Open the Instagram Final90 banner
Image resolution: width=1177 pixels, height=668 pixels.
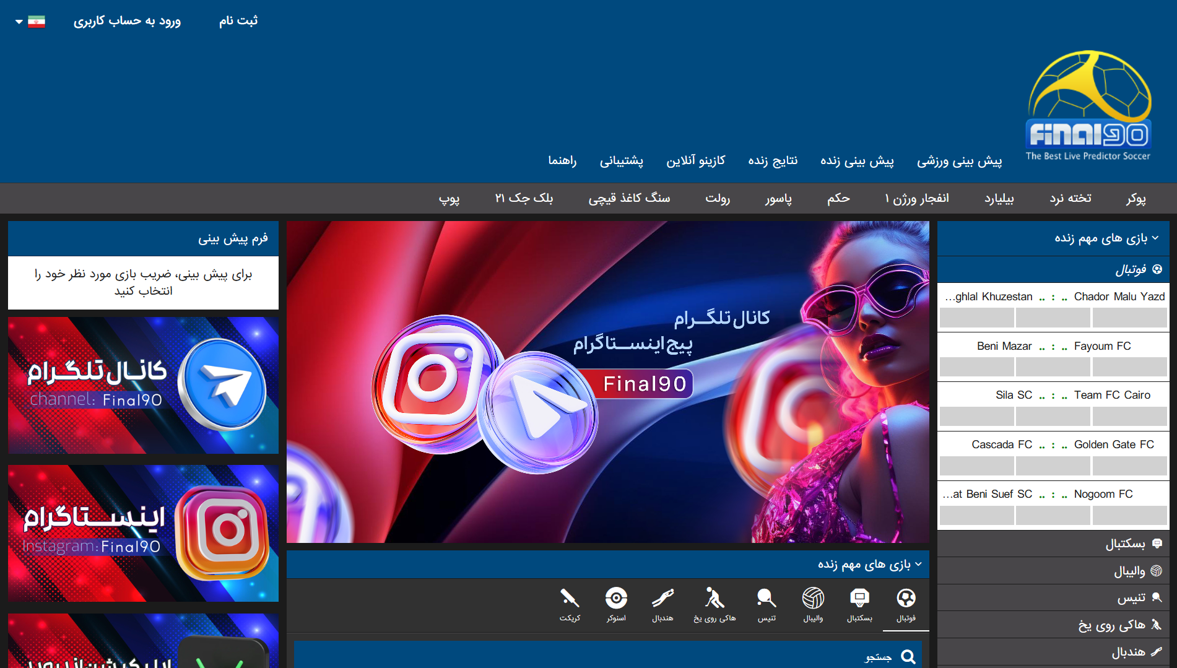[x=143, y=533]
